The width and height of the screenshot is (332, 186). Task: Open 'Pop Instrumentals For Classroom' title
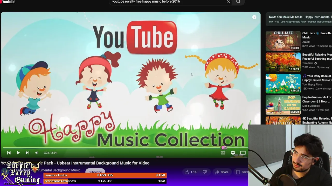coord(317,99)
